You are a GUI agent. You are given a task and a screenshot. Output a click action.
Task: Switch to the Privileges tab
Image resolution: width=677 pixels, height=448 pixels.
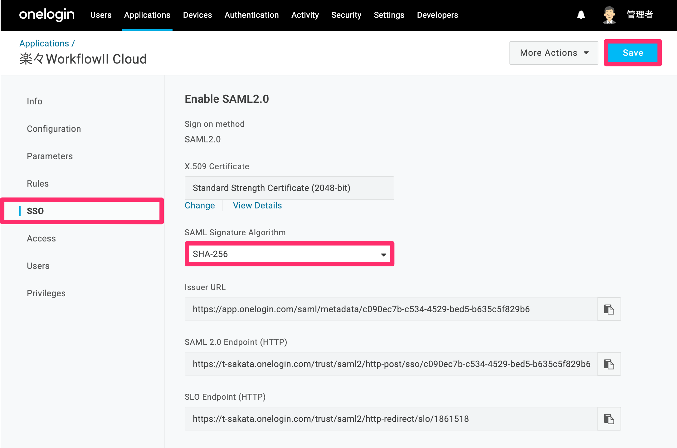(x=46, y=293)
